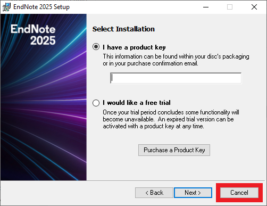
Task: Open Purchase a Product Key
Action: tap(174, 150)
